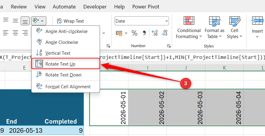Align text right

[x=25, y=33]
